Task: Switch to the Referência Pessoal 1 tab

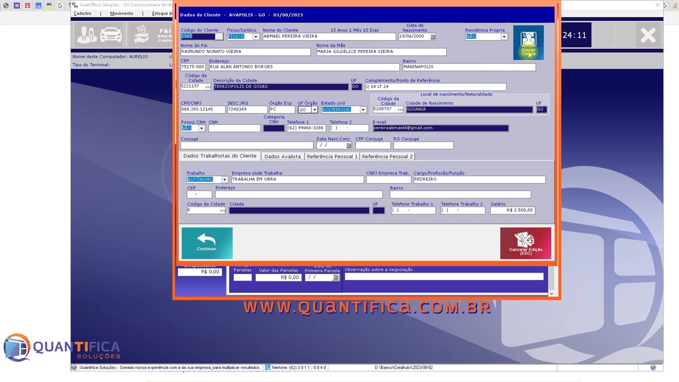Action: coord(332,157)
